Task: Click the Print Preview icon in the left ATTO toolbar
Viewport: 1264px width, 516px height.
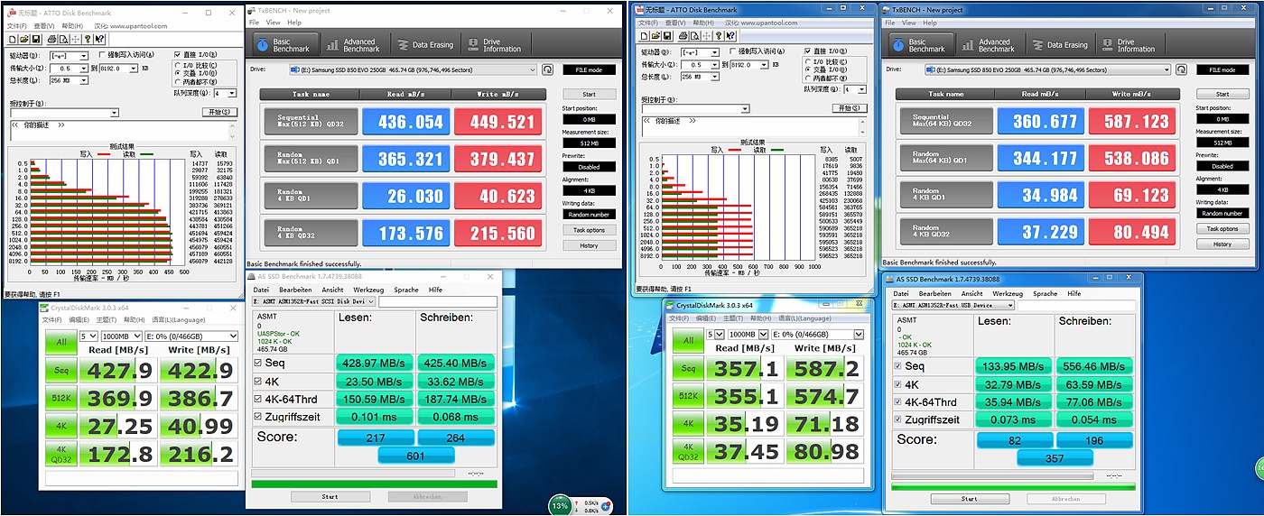Action: click(x=64, y=40)
